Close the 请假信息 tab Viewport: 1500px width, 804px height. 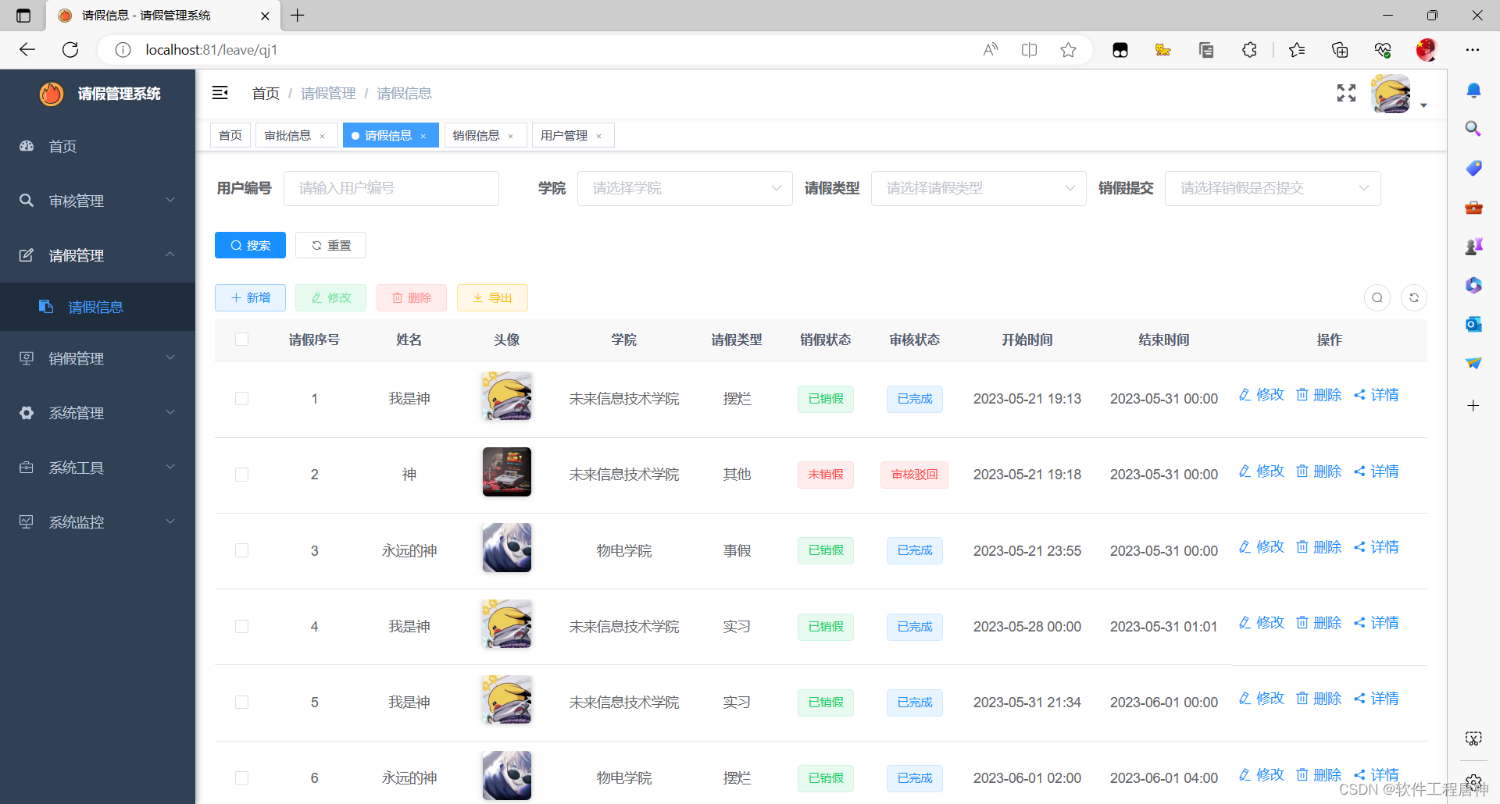click(x=423, y=136)
